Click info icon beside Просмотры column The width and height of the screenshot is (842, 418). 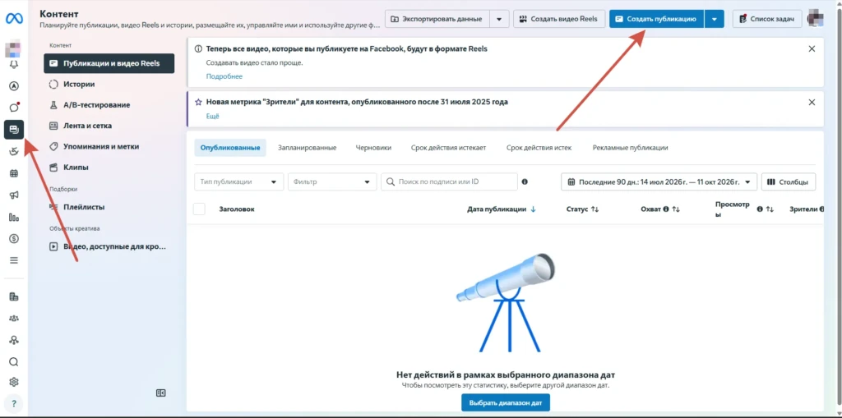tap(760, 209)
